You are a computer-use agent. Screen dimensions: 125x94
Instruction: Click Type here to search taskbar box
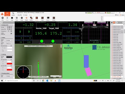click(x=18, y=81)
